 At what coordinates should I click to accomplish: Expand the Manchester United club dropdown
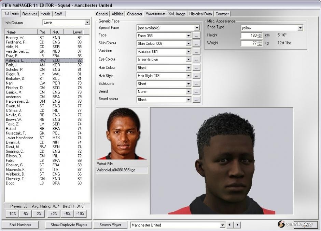pos(223,225)
